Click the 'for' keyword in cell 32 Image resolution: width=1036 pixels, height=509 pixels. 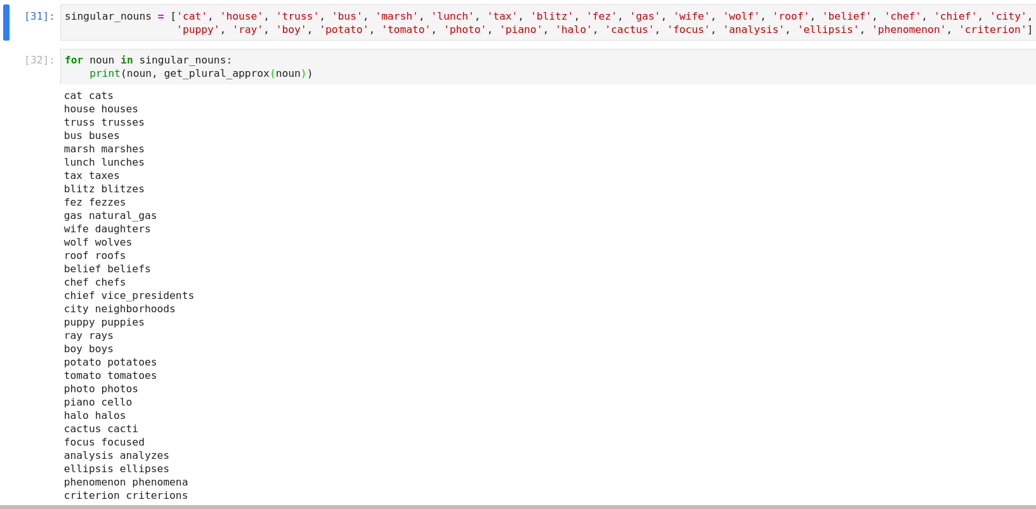pyautogui.click(x=74, y=60)
